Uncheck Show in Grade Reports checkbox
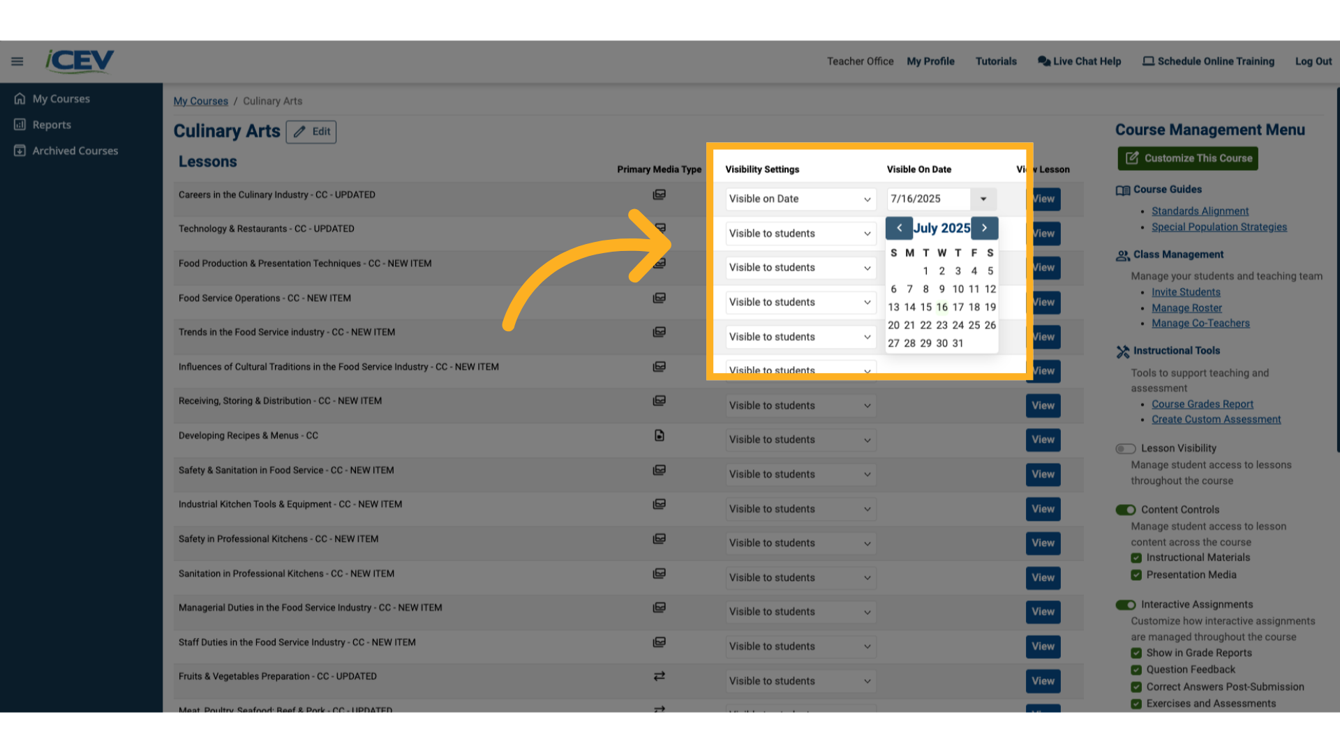This screenshot has width=1340, height=753. click(x=1136, y=653)
